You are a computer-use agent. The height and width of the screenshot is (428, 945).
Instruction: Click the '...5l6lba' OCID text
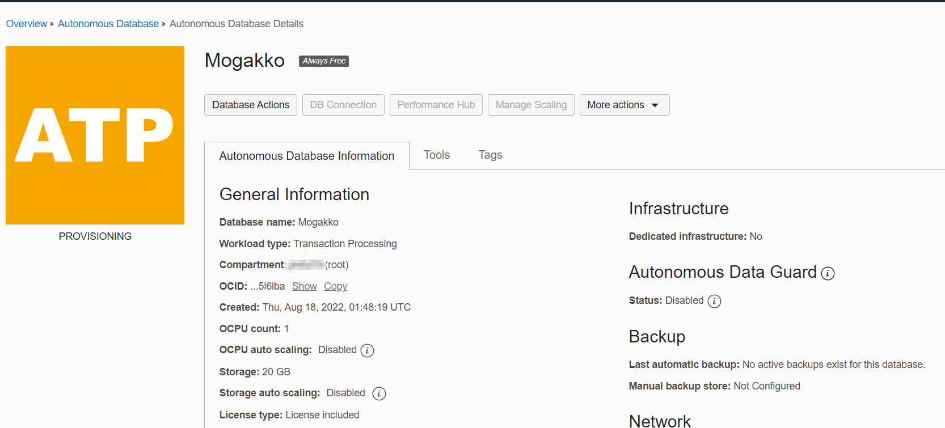pos(267,286)
